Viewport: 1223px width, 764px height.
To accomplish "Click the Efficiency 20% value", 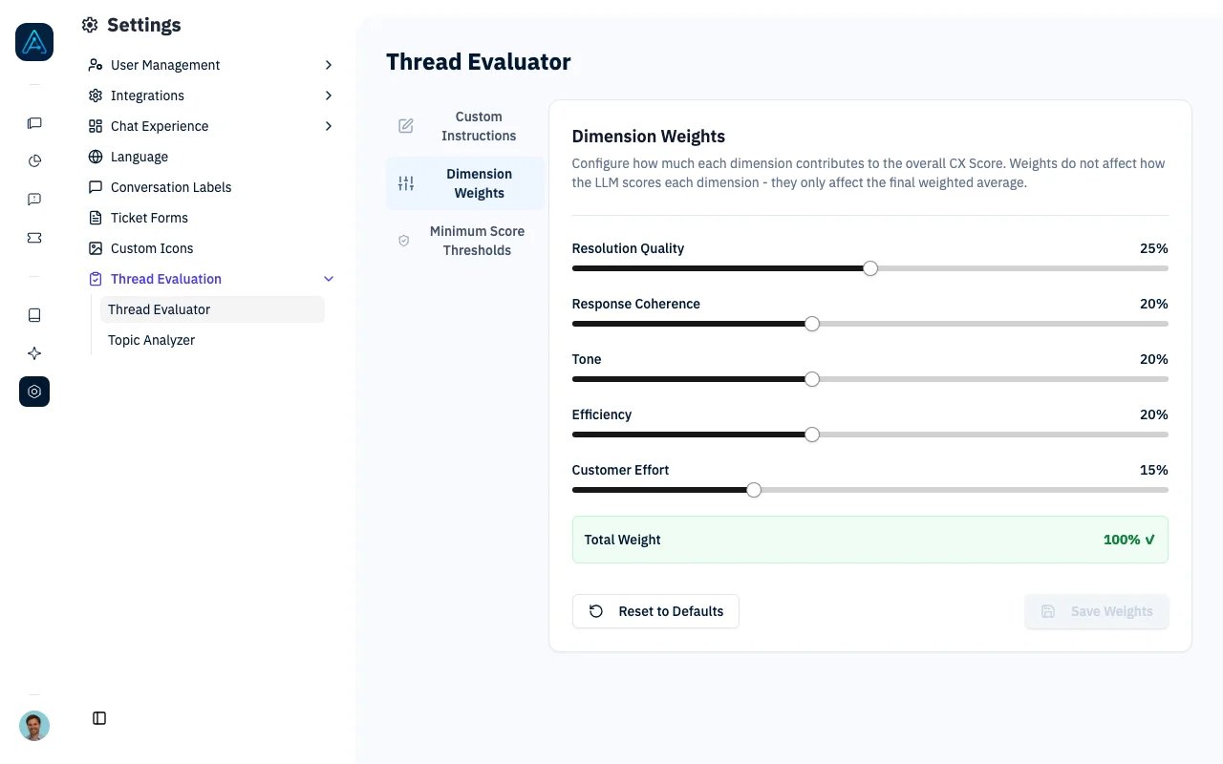I will pos(1153,414).
